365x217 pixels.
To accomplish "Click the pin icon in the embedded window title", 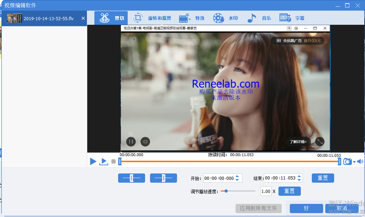I will pos(289,28).
